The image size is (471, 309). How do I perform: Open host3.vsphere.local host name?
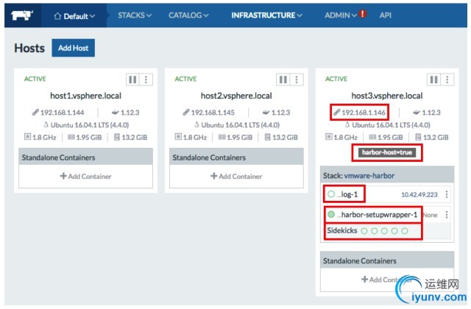(x=387, y=96)
